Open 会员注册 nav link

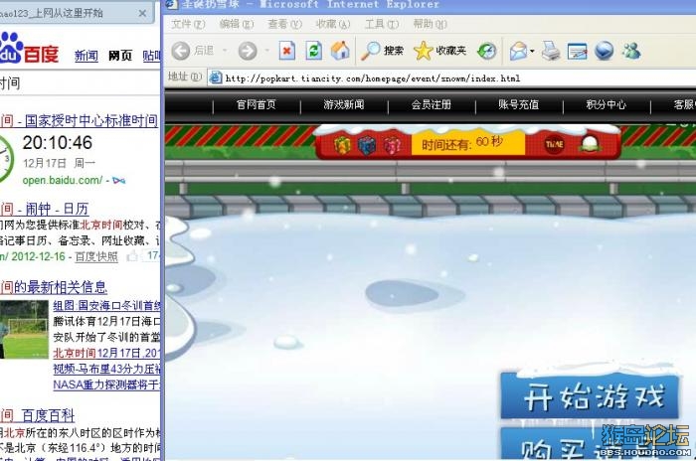432,104
